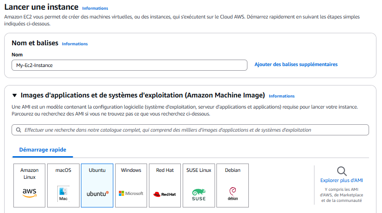Open Informations link beside Amazon Machine Image heading
Image resolution: width=382 pixels, height=213 pixels.
tap(282, 96)
